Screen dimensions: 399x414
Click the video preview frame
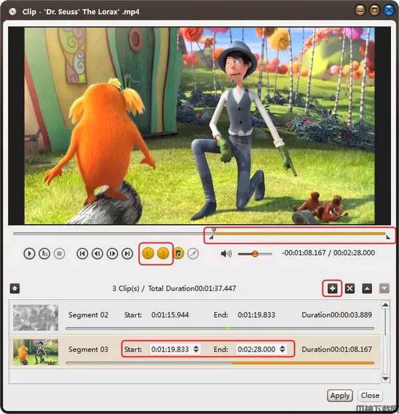[x=199, y=126]
